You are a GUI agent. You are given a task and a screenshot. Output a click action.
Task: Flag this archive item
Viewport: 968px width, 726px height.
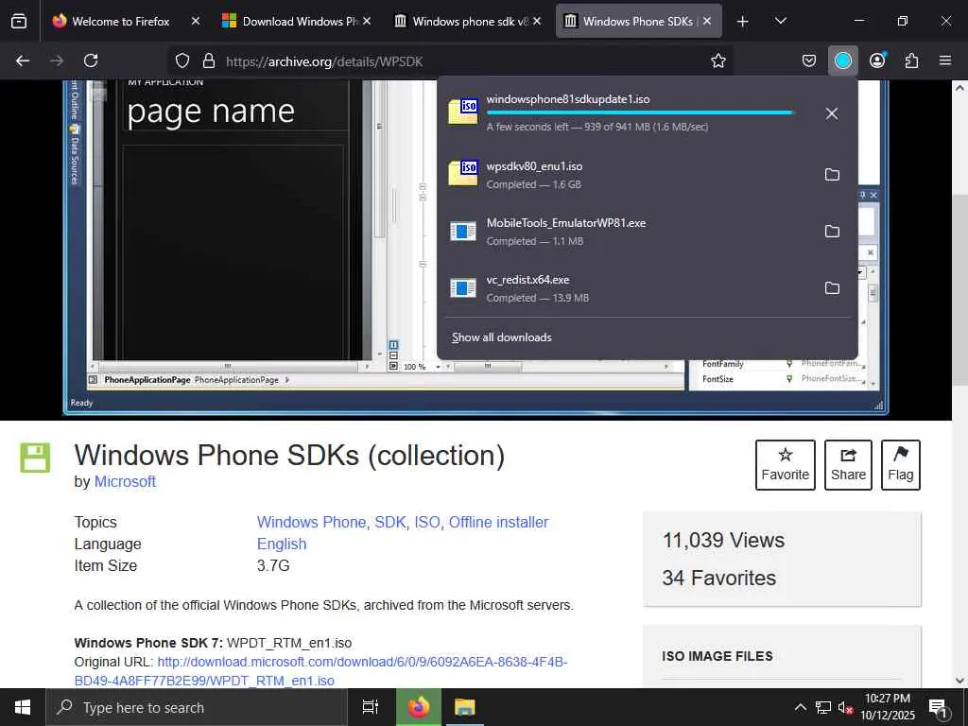click(x=901, y=465)
